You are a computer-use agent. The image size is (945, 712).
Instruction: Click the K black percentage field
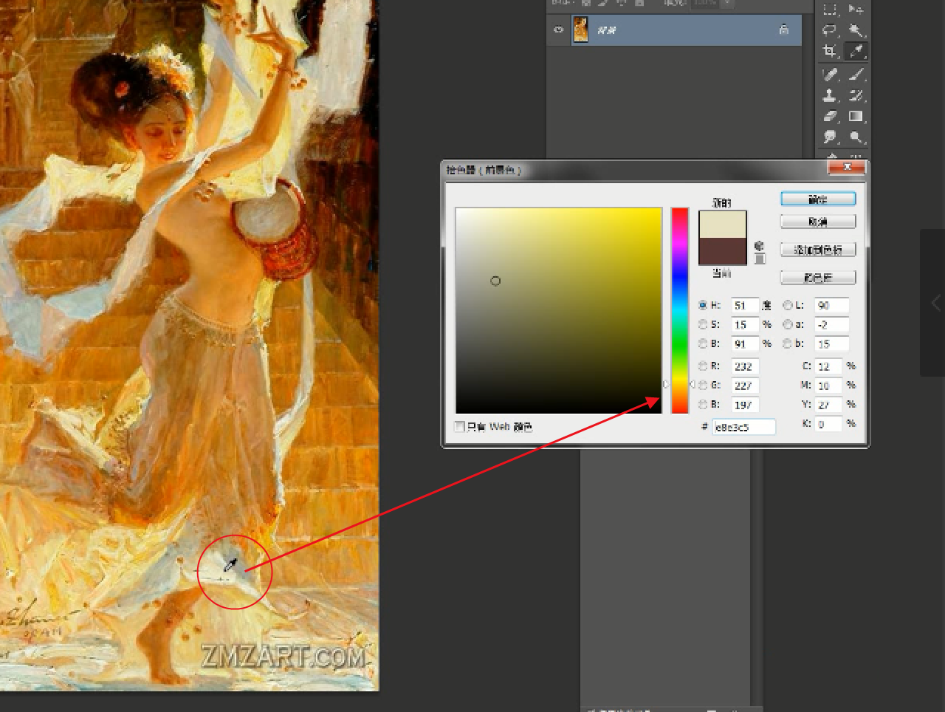click(x=829, y=423)
